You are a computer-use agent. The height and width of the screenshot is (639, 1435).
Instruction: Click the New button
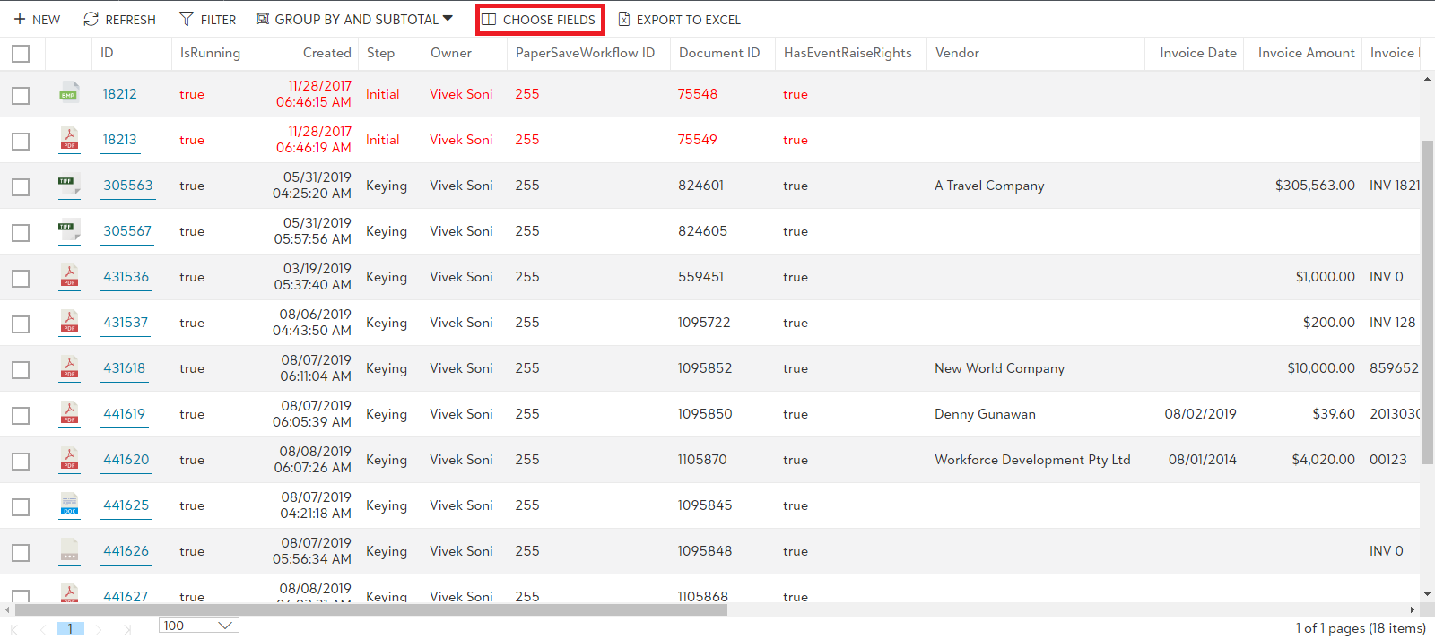pyautogui.click(x=37, y=19)
